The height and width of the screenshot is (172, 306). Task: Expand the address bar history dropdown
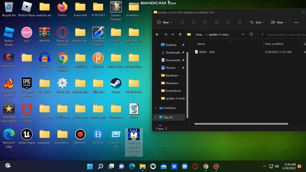[x=243, y=34]
